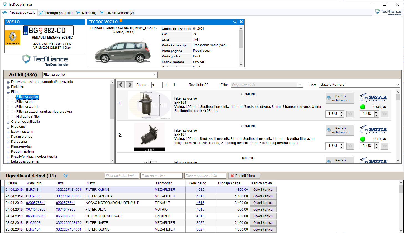Image resolution: width=404 pixels, height=233 pixels.
Task: Select Hidraulicni filter in tree
Action: click(28, 117)
